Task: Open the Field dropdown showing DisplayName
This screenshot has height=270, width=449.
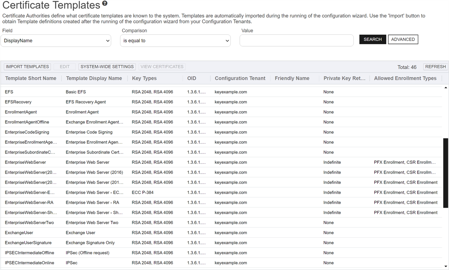Action: point(56,41)
